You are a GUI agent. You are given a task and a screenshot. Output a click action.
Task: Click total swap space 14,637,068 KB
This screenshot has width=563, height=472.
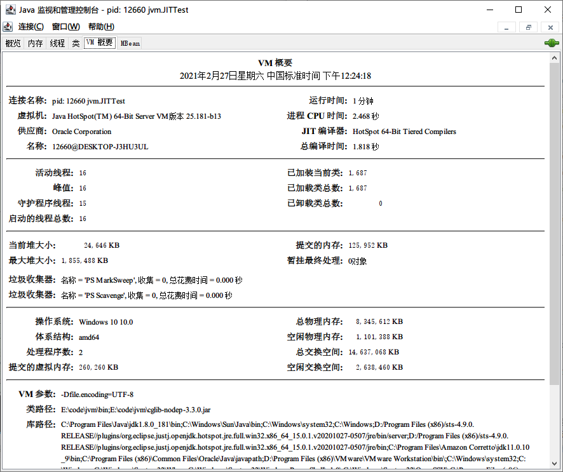374,352
